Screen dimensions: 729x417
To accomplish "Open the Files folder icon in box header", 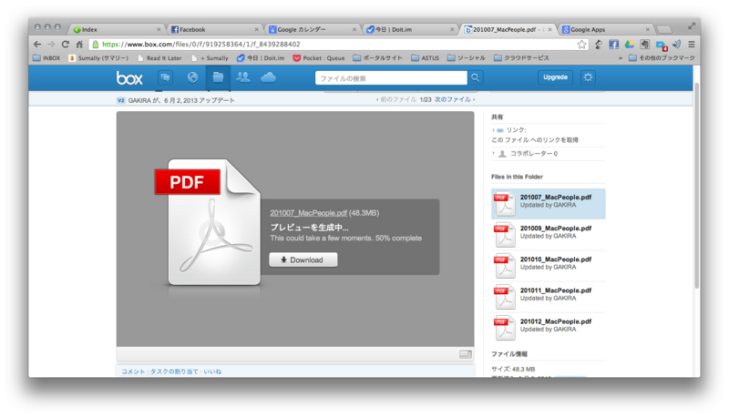I will [218, 77].
